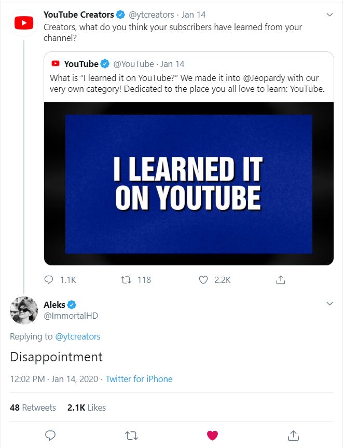The image size is (344, 448).
Task: Unlike Aleks's tweet with the red heart
Action: coord(212,435)
